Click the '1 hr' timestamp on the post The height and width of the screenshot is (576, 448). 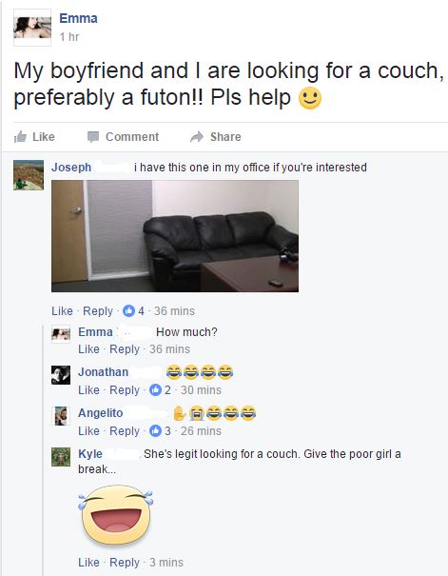point(69,37)
